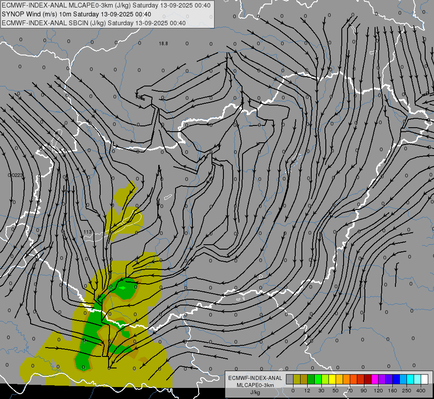Click the olive-yellow legend swatch above 0
The height and width of the screenshot is (399, 434).
click(297, 379)
